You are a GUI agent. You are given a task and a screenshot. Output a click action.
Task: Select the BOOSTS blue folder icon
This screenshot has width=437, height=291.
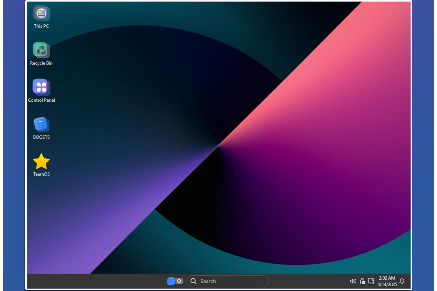tap(41, 124)
